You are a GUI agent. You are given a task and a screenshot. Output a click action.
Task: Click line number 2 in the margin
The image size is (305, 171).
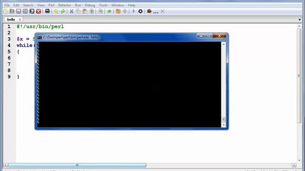coord(9,33)
